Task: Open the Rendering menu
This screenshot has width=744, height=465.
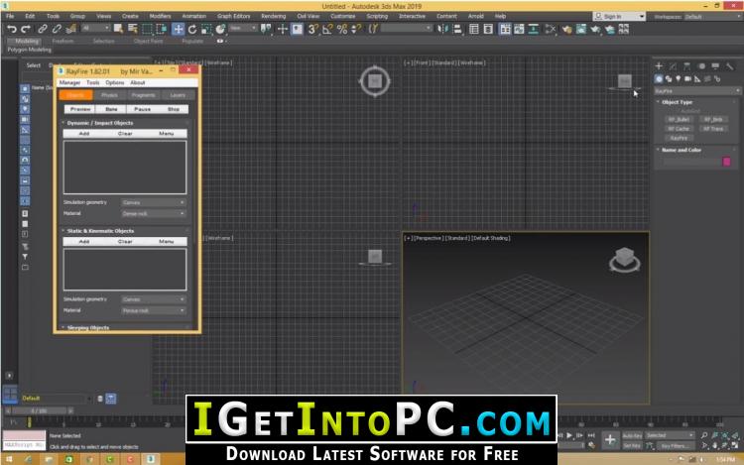Action: click(274, 16)
